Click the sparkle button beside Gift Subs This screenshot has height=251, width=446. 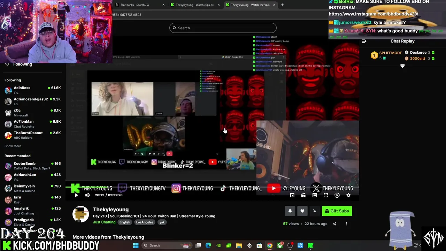click(315, 211)
